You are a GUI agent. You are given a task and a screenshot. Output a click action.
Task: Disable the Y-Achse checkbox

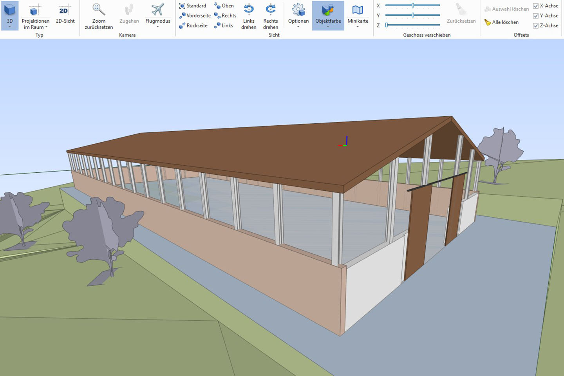coord(536,16)
